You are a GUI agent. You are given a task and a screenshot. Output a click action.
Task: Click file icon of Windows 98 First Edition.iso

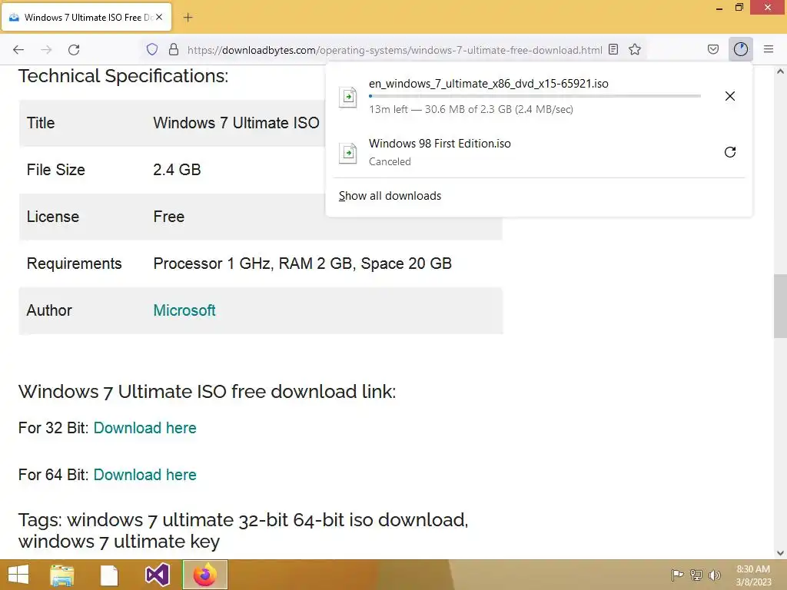pyautogui.click(x=348, y=153)
